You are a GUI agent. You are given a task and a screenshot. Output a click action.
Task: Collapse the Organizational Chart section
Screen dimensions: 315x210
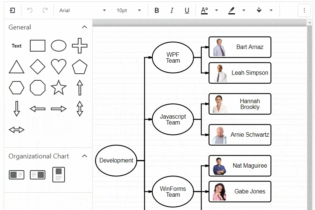pyautogui.click(x=84, y=156)
